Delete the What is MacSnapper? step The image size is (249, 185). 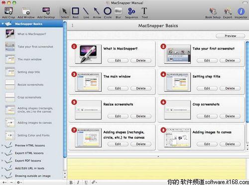(x=141, y=61)
